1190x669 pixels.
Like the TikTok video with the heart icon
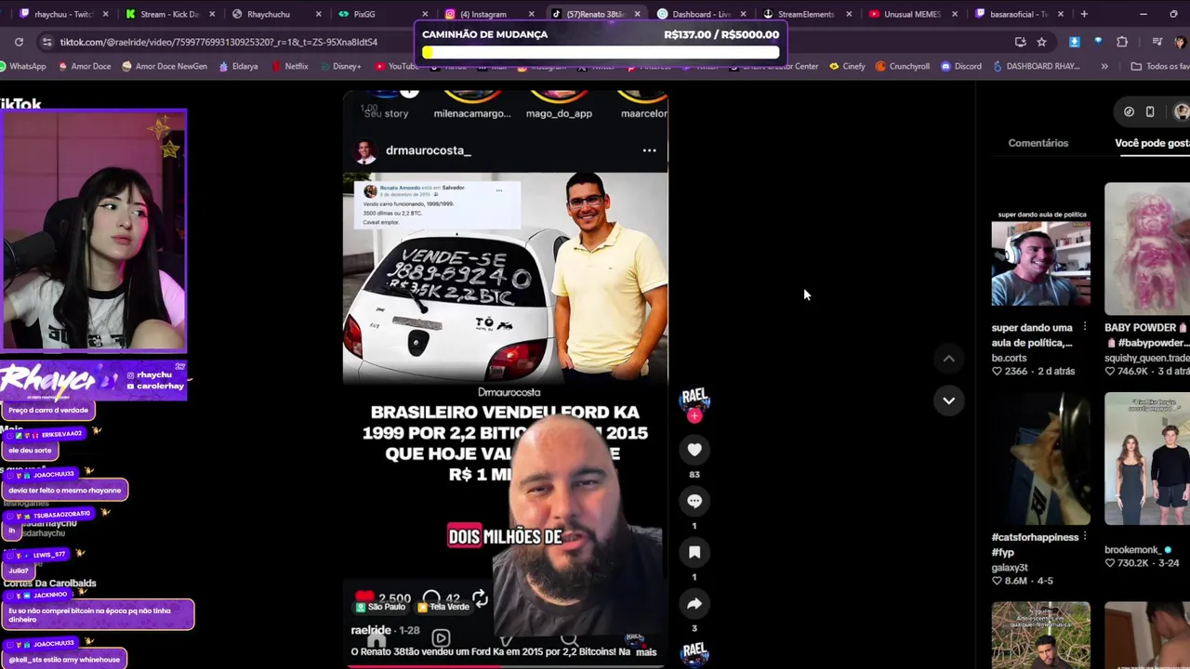[x=694, y=450]
